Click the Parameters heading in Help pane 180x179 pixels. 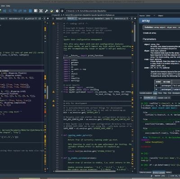[149, 39]
